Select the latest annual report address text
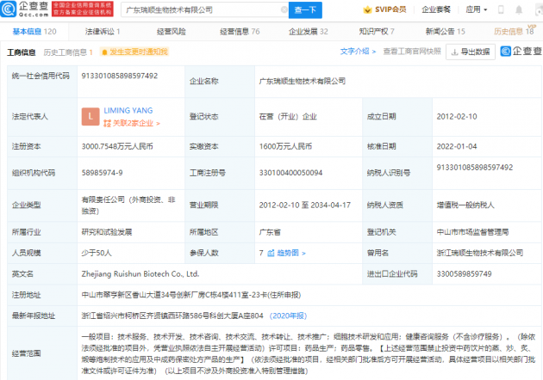 coord(172,316)
